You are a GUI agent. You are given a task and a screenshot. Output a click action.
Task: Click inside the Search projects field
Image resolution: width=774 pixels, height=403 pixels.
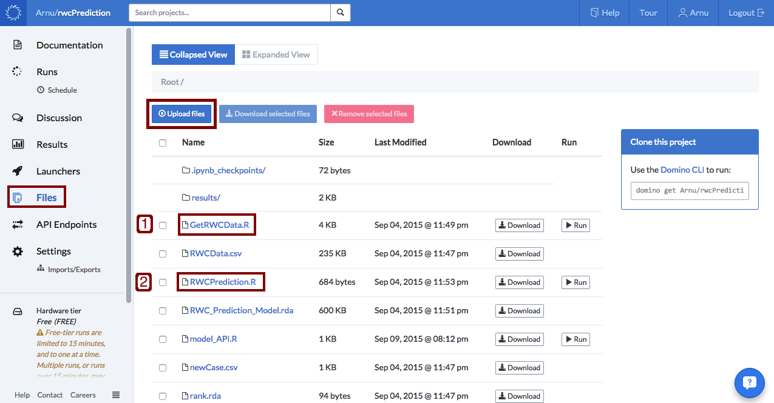pos(229,12)
